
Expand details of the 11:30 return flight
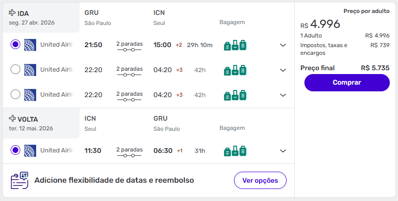(x=283, y=151)
